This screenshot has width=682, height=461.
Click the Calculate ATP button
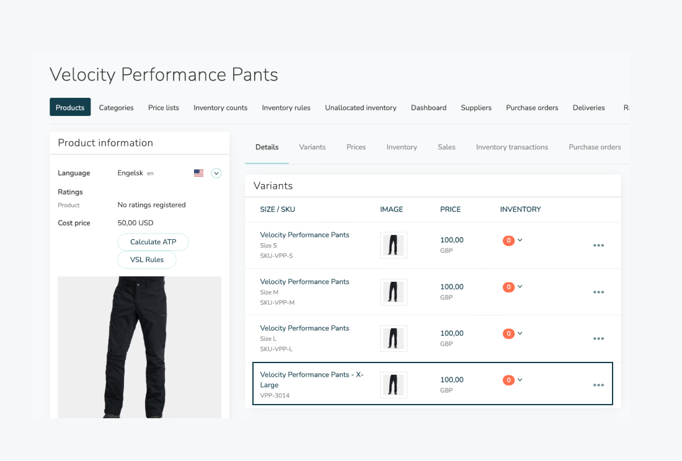pyautogui.click(x=153, y=242)
